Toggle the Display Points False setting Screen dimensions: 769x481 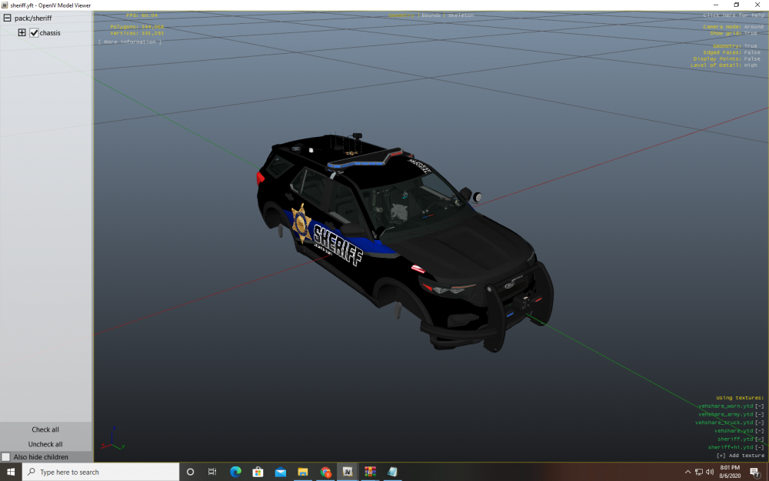752,59
